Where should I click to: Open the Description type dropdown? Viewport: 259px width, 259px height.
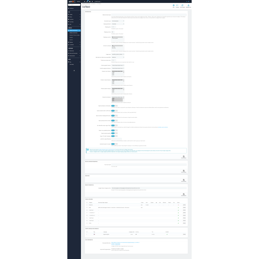pos(118,21)
